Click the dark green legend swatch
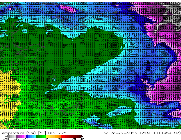The width and height of the screenshot is (181, 140). click(x=37, y=136)
